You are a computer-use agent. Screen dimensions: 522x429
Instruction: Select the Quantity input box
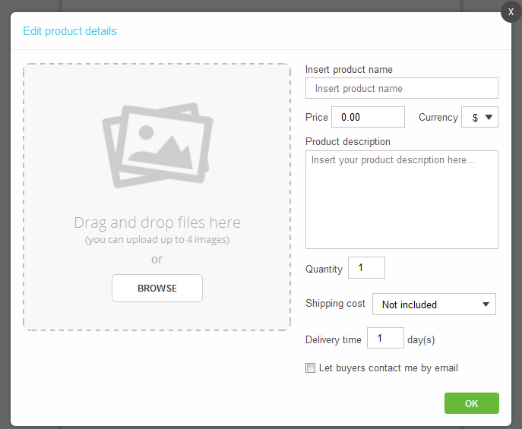pos(366,267)
